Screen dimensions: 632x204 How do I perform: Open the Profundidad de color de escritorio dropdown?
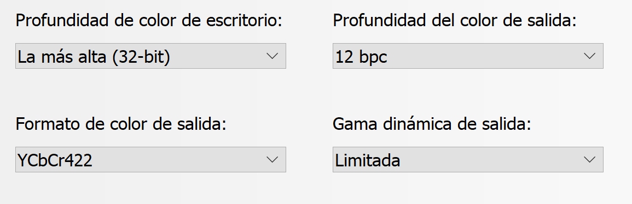click(150, 56)
